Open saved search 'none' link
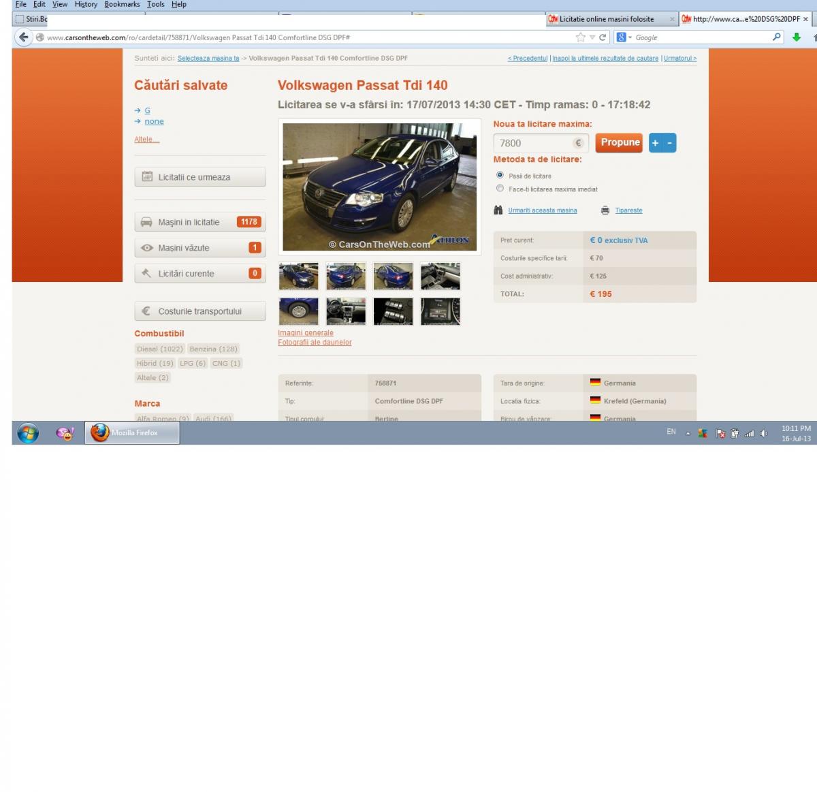Viewport: 817px width, 792px height. (x=154, y=121)
